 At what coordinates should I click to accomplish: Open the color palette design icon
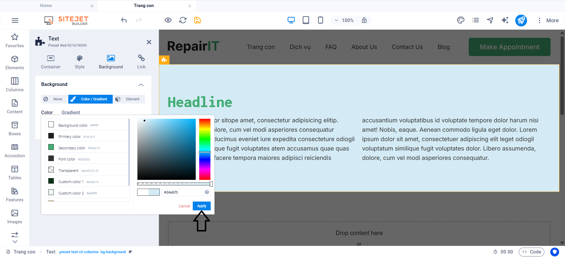[461, 20]
